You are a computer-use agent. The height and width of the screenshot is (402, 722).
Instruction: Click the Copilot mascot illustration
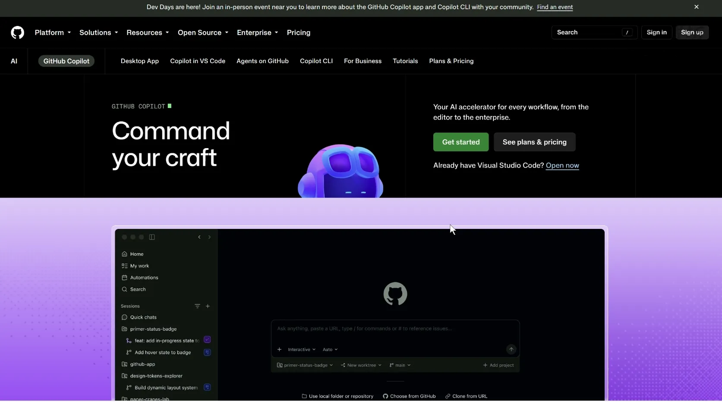pyautogui.click(x=341, y=171)
